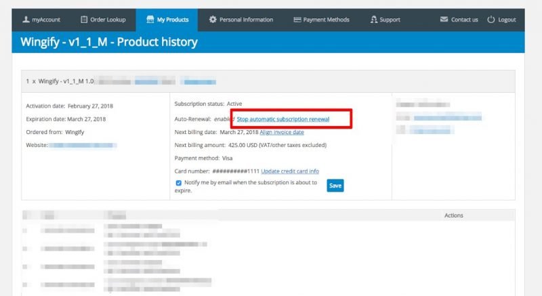Open Payment Methods page
Screen dimensions: 542x296
(x=321, y=20)
